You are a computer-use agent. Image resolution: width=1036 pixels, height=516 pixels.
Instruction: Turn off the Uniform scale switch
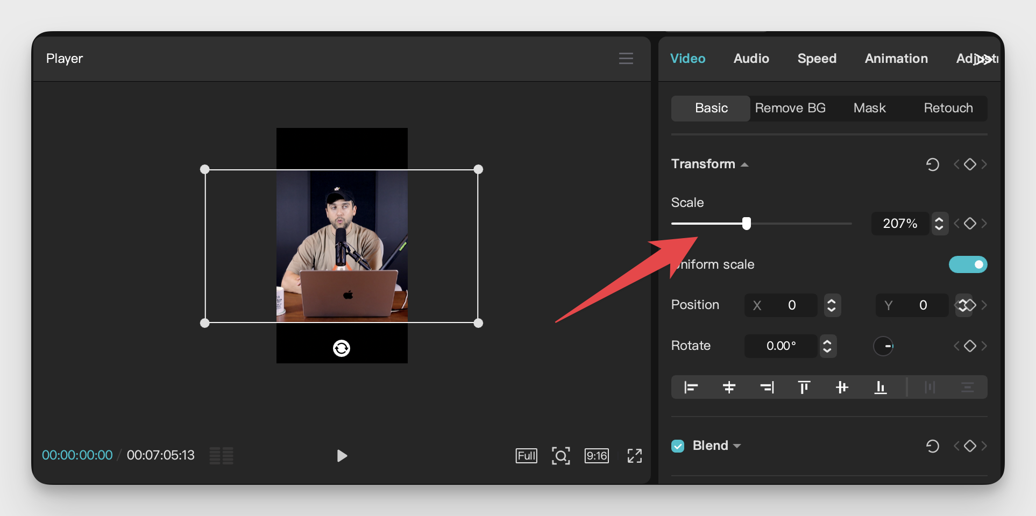pos(968,264)
